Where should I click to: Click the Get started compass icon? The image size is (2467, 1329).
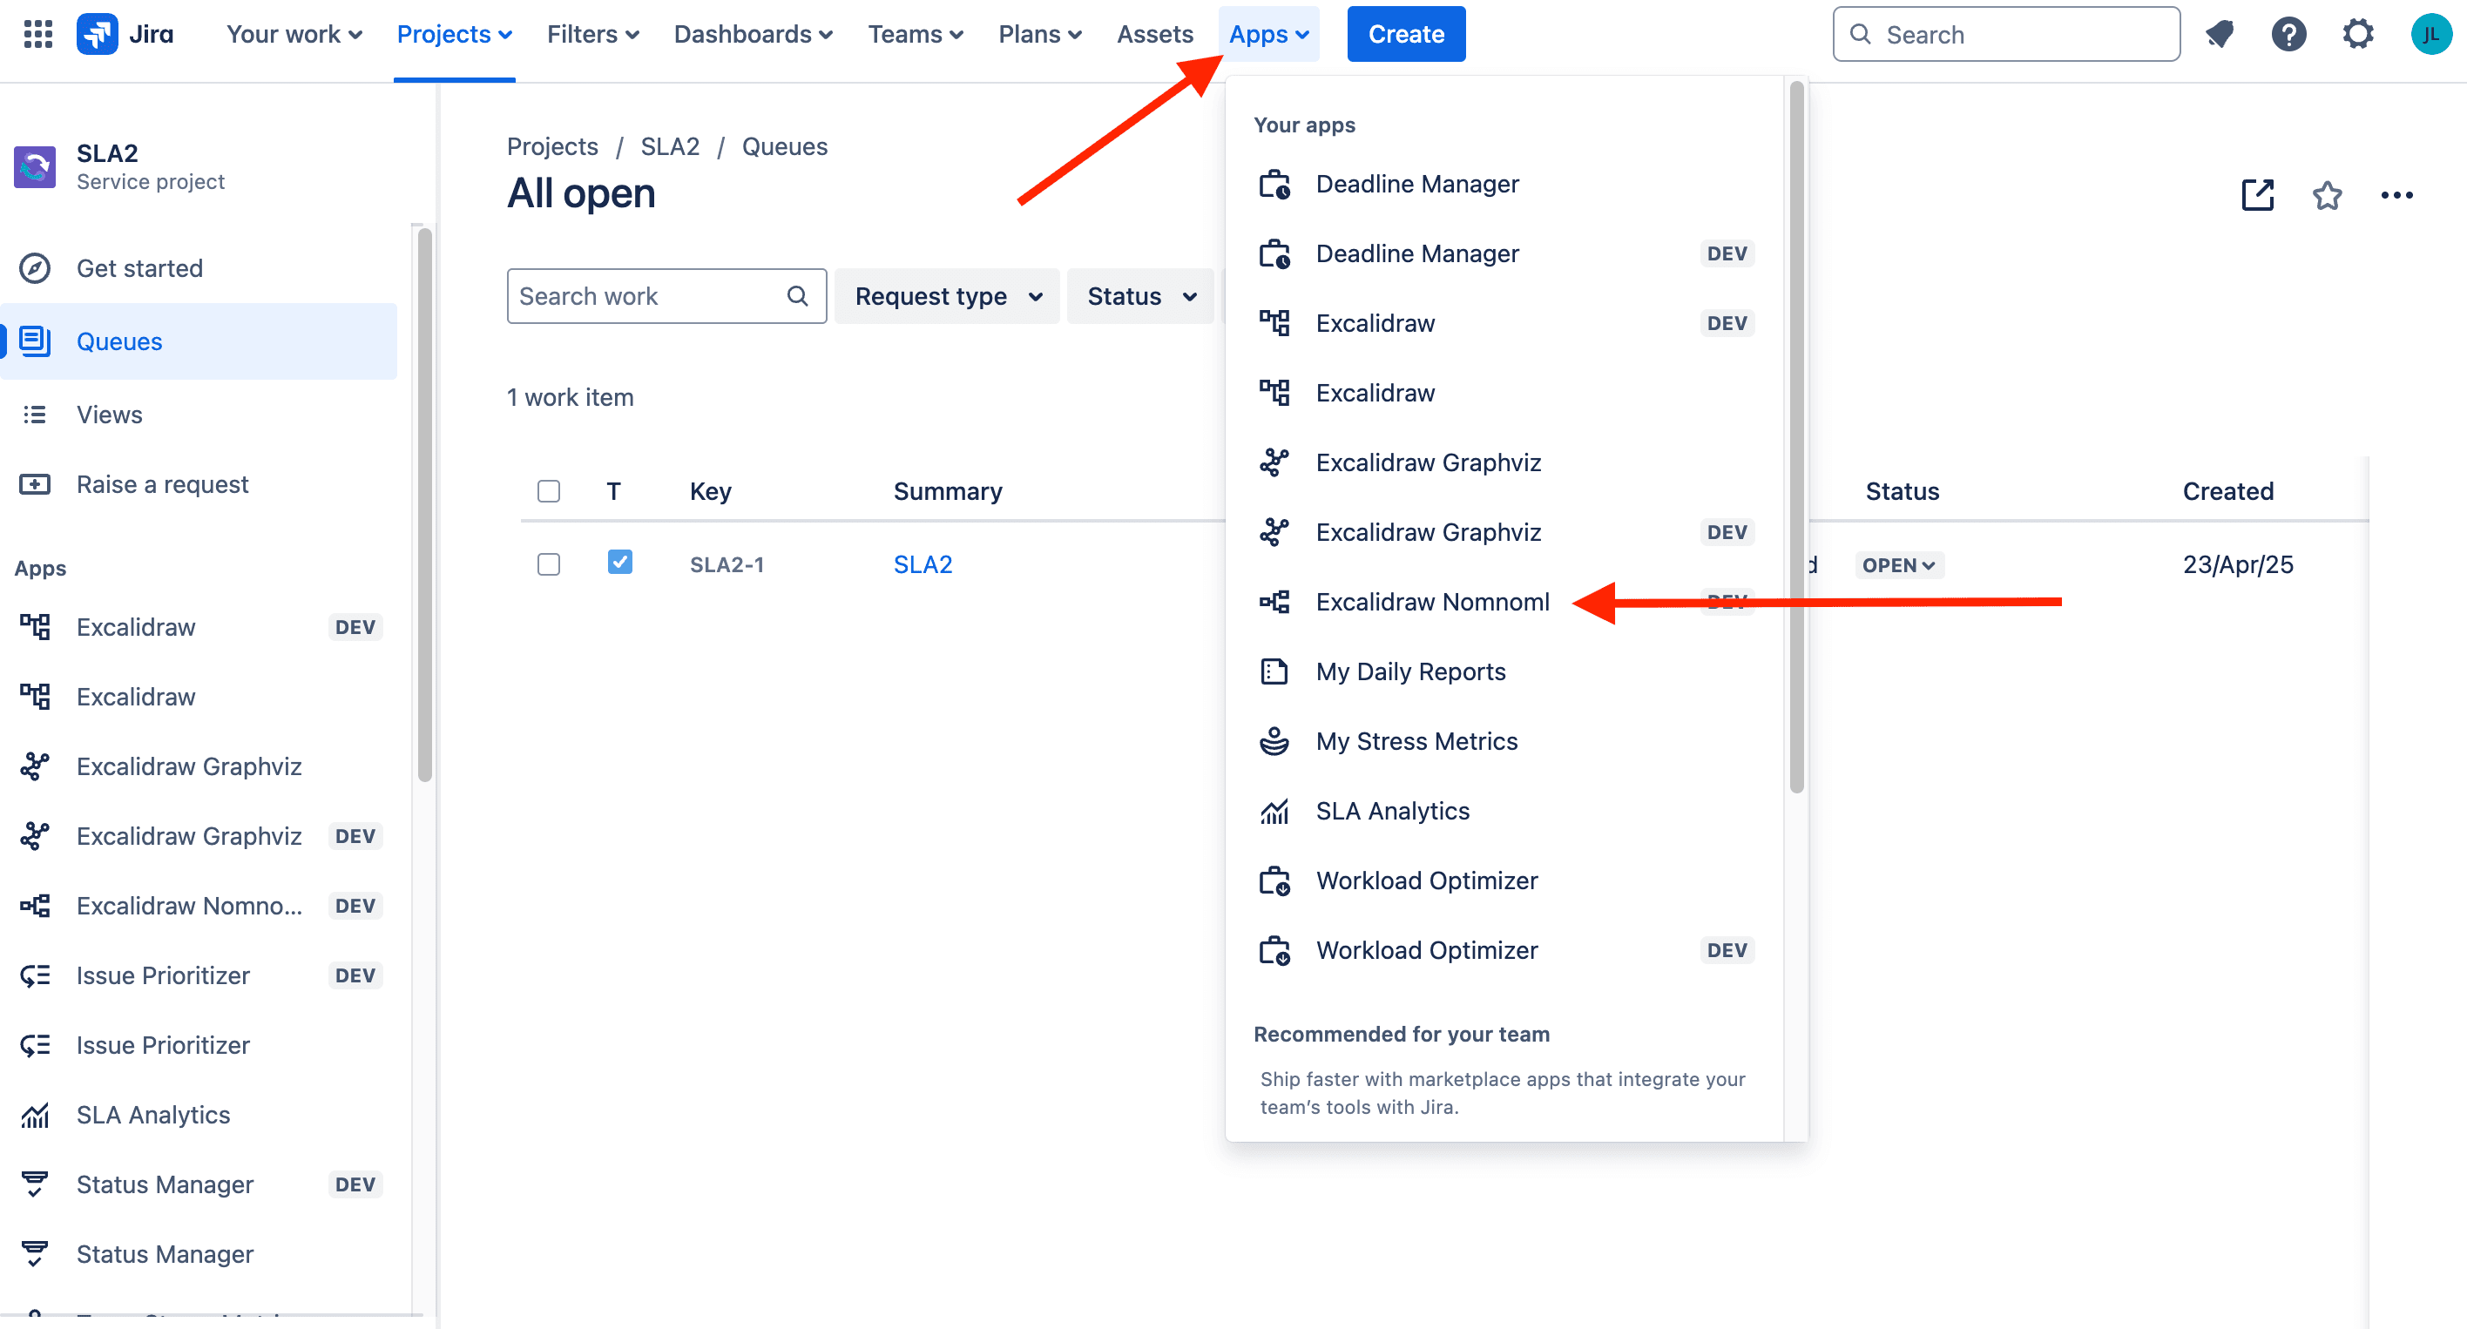pos(36,268)
